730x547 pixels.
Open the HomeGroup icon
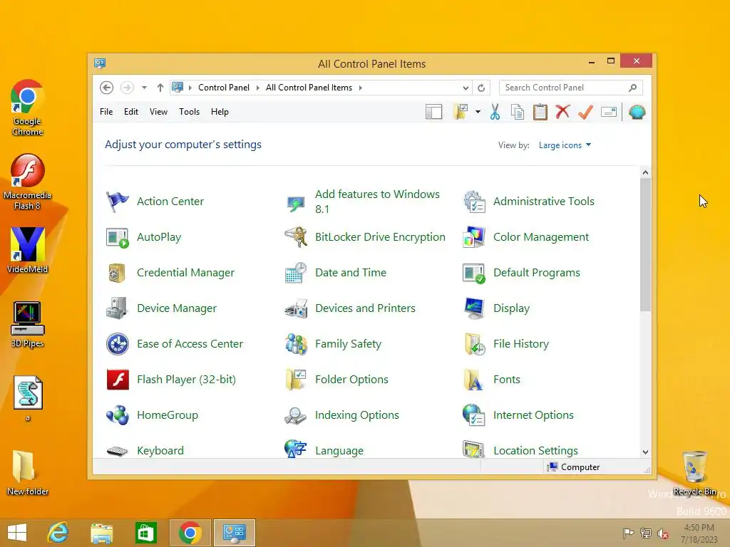118,415
